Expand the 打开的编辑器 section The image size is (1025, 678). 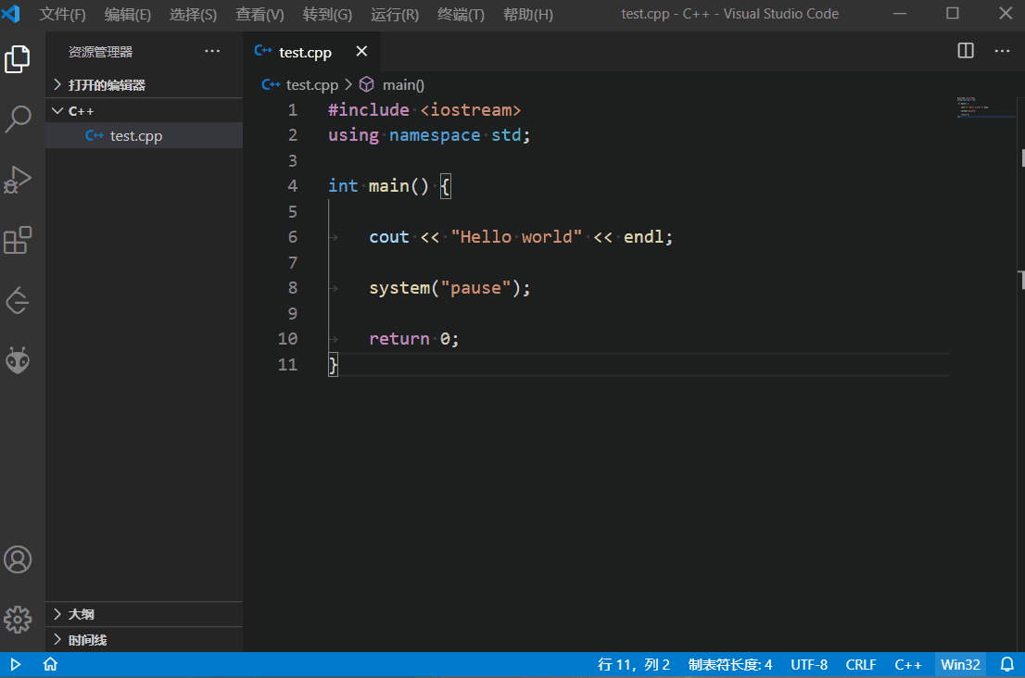point(144,85)
